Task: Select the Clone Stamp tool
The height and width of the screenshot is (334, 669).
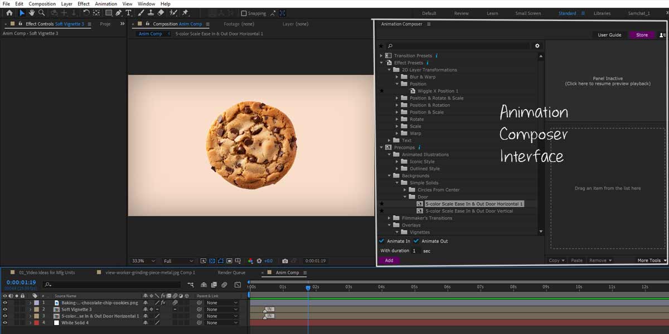Action: 151,12
